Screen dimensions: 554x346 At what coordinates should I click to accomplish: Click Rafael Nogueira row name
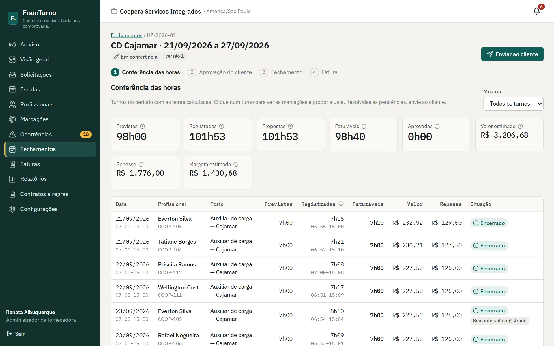point(178,335)
